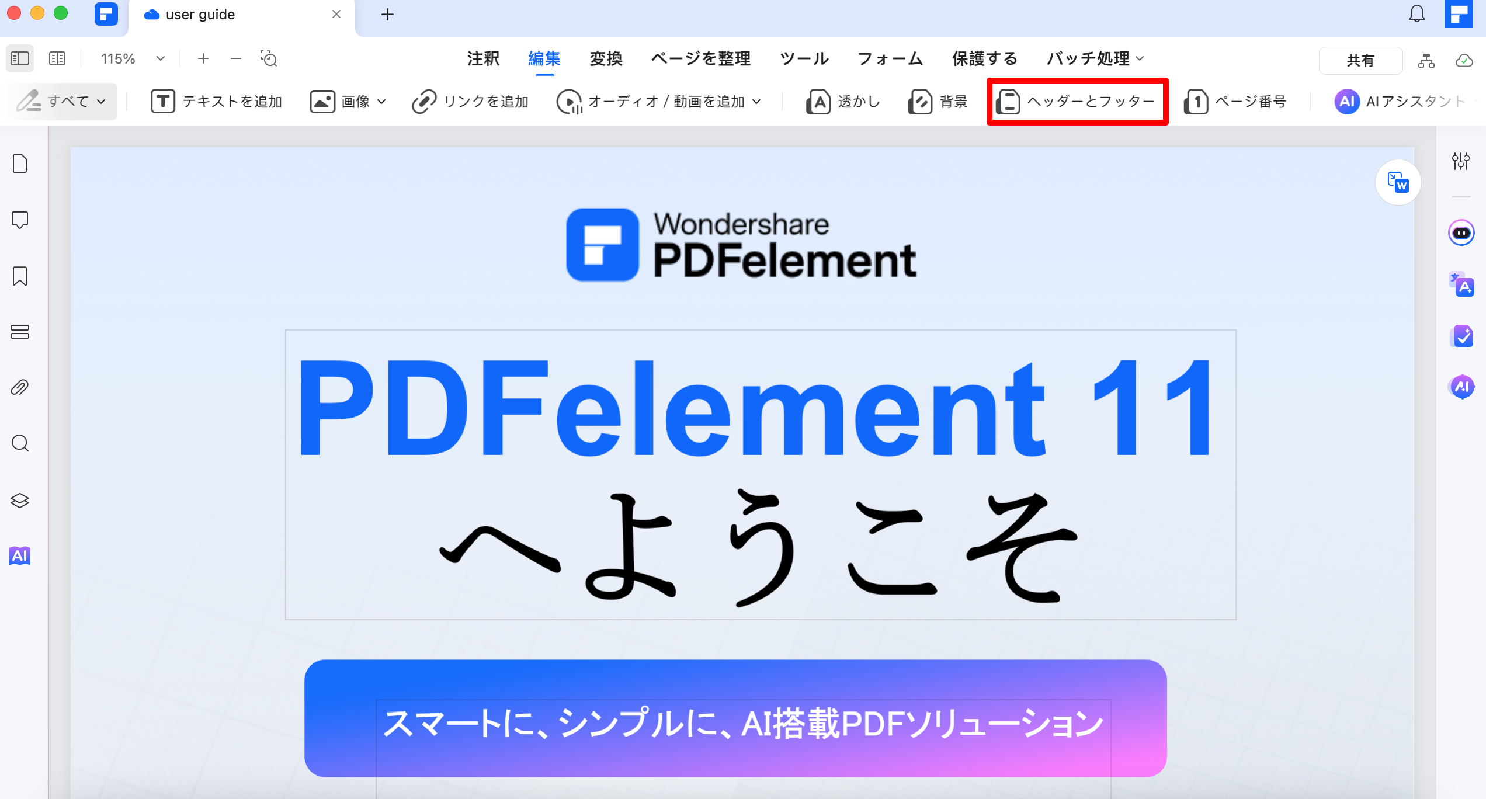This screenshot has height=799, width=1486.
Task: Select the PDFelement 11 へようこそ text box
Action: pyautogui.click(x=761, y=474)
